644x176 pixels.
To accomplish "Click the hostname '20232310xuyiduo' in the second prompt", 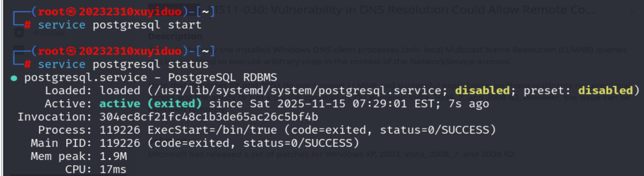I will (x=130, y=51).
